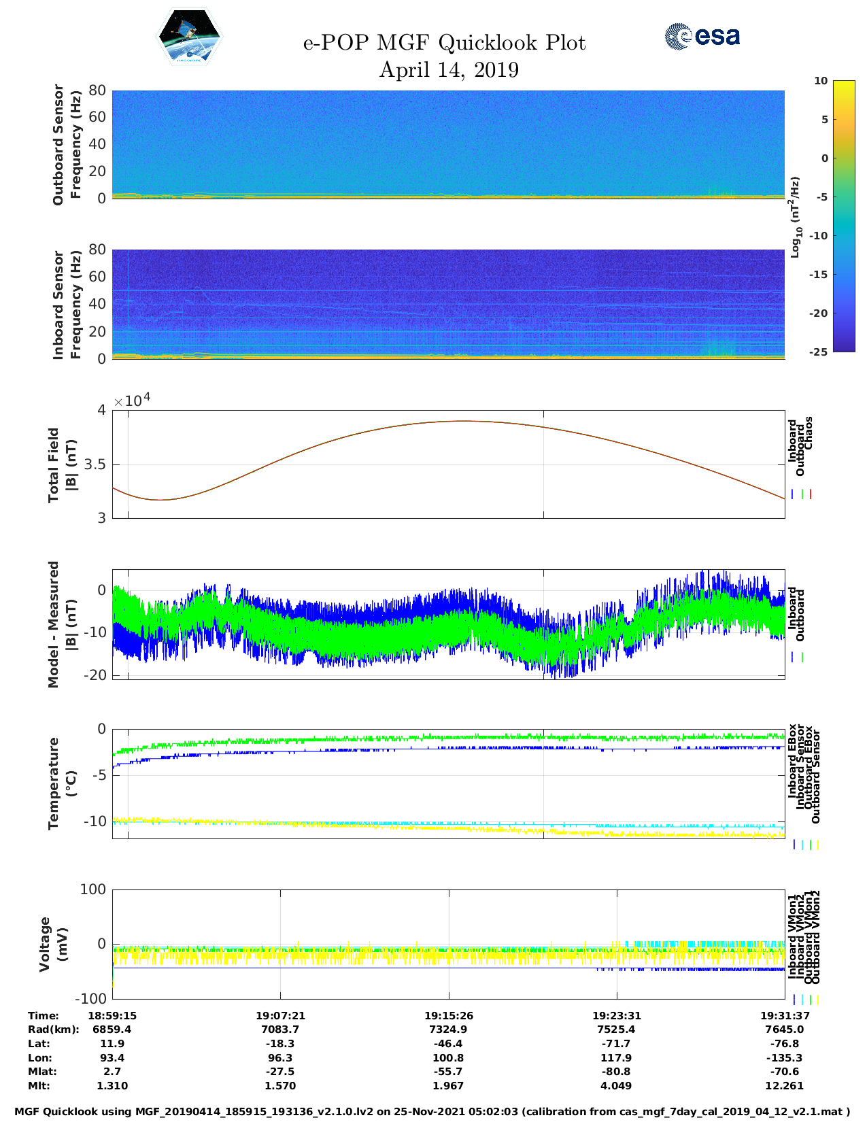Viewport: 867px width, 1122px height.
Task: Click the 19:15:26 time label
Action: (448, 1015)
